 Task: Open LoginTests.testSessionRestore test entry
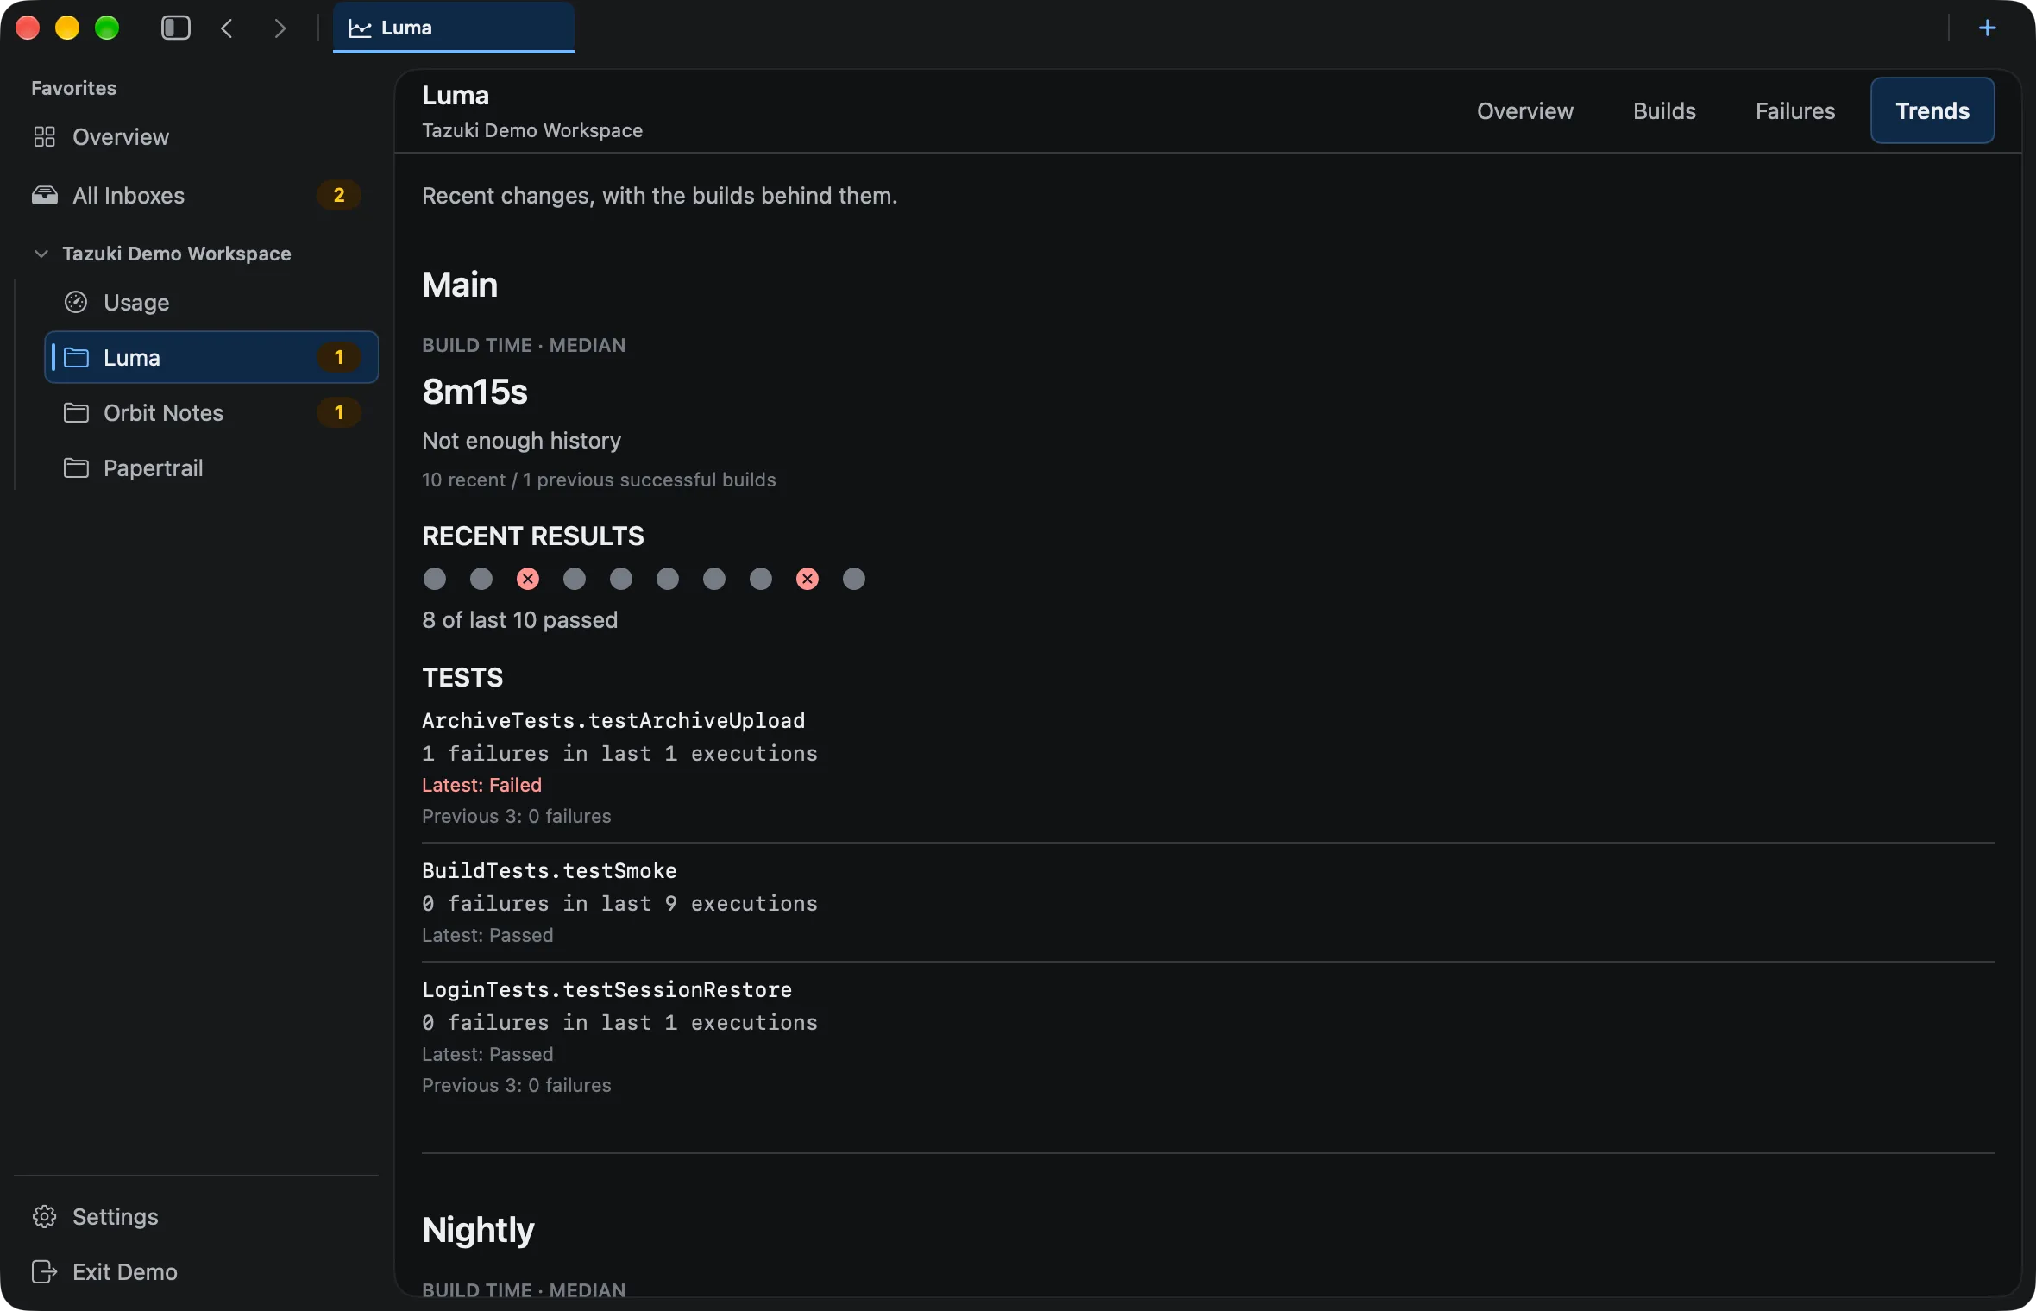pyautogui.click(x=1208, y=1037)
